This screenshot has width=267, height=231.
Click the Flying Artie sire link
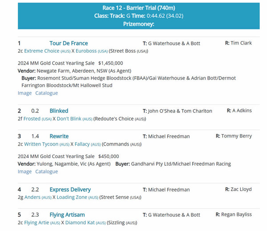36,223
